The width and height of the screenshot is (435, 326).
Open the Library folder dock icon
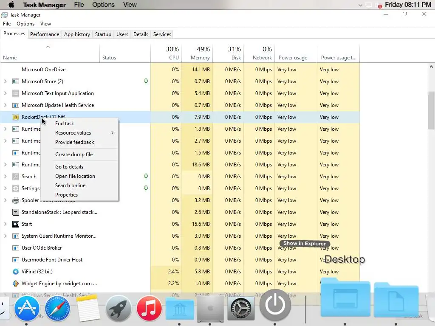pyautogui.click(x=180, y=309)
